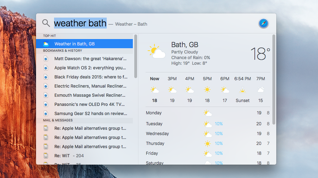Click the Bath, GB location title
This screenshot has height=178, width=318.
pyautogui.click(x=185, y=44)
